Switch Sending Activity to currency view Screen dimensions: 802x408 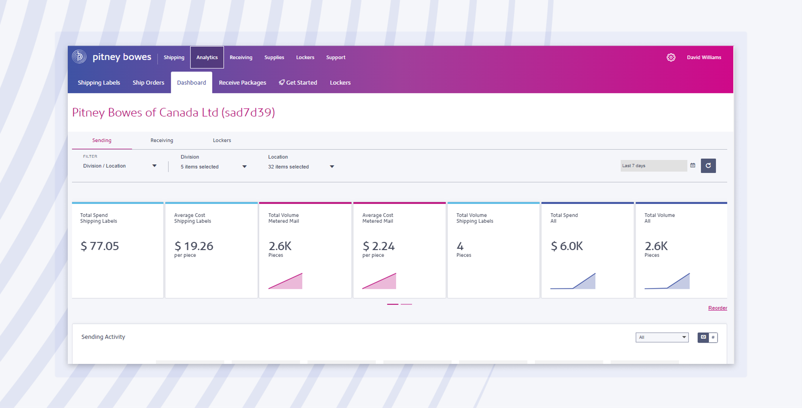pos(703,337)
